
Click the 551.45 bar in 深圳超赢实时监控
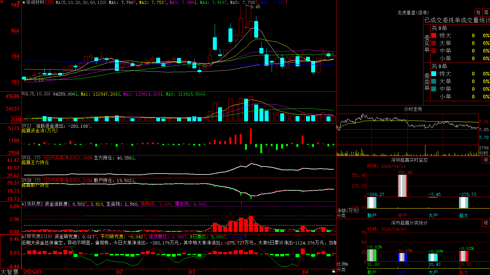pyautogui.click(x=402, y=186)
